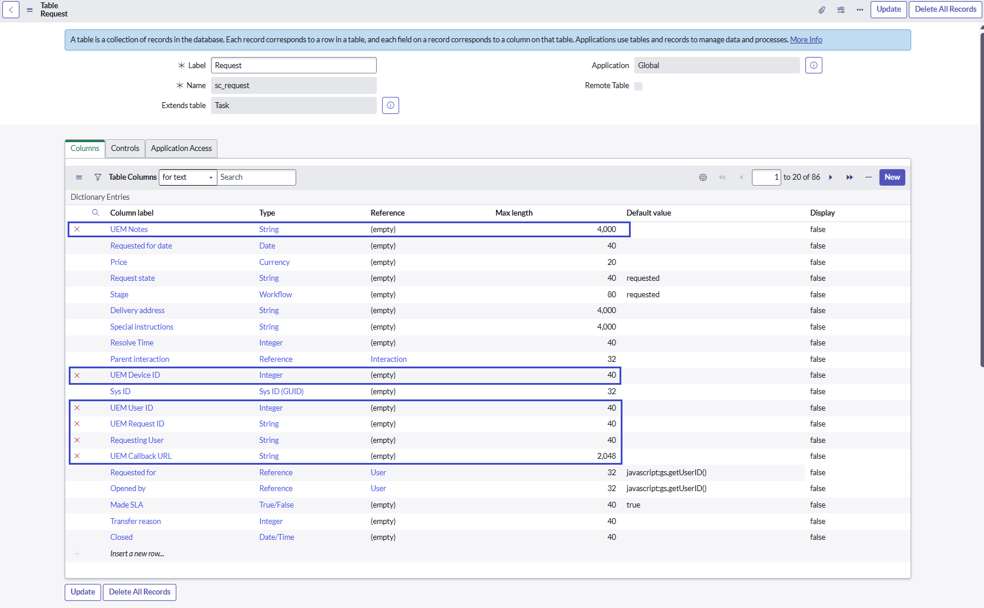Open the personalize form settings icon
984x608 pixels.
841,10
